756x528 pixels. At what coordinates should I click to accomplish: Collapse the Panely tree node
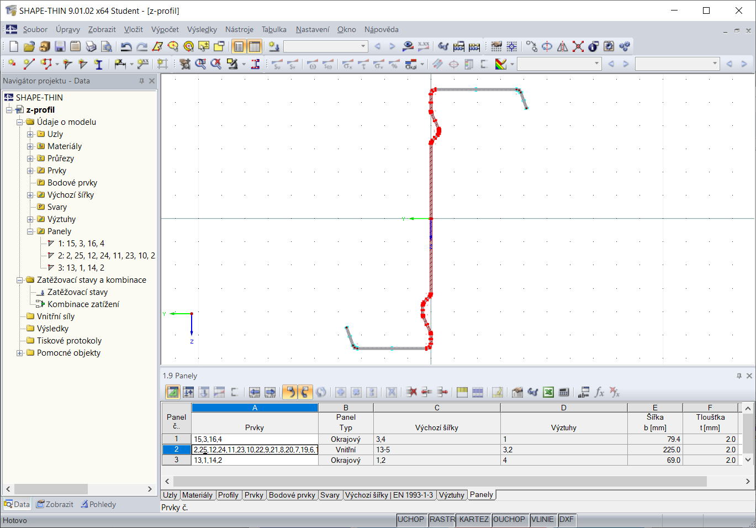click(30, 231)
